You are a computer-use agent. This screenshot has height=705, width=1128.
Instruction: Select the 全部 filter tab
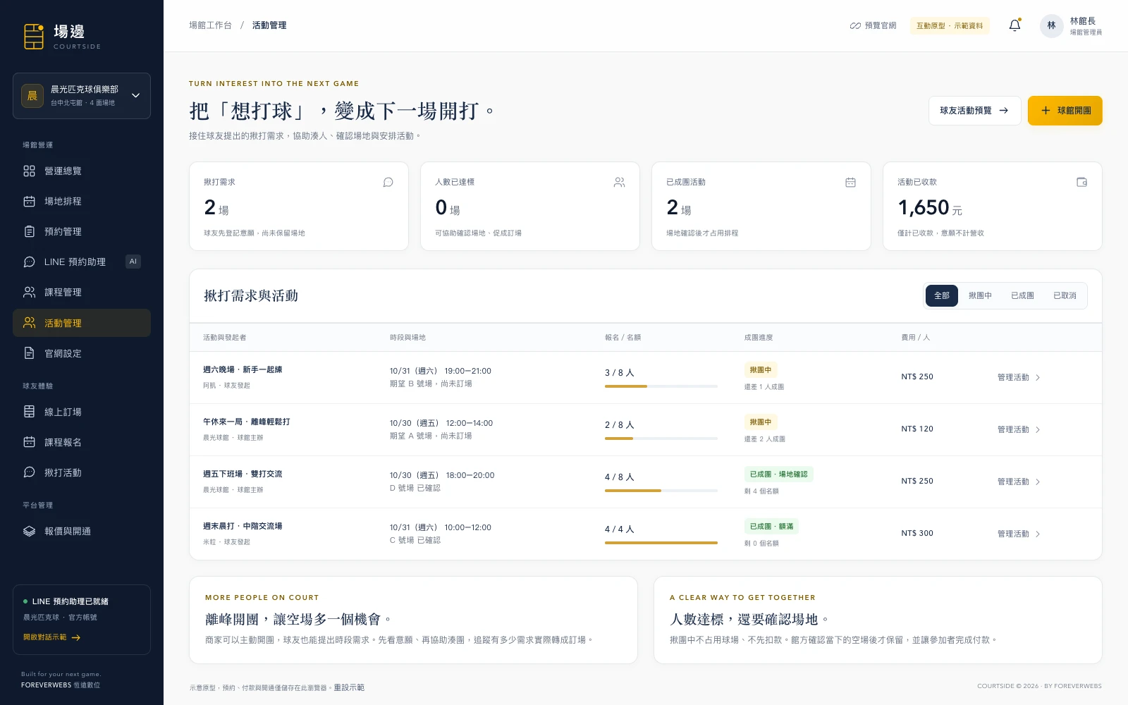click(x=942, y=295)
